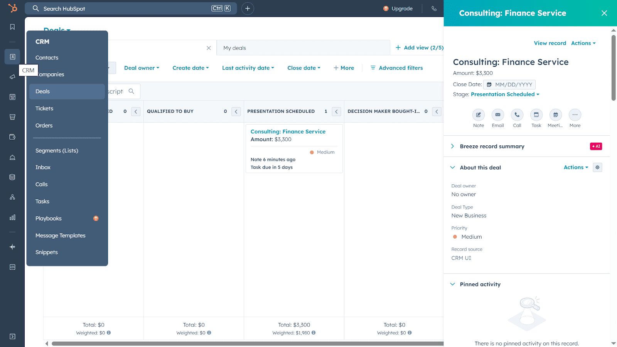Change stage via Presentation Scheduled dropdown
Image resolution: width=617 pixels, height=347 pixels.
[505, 94]
